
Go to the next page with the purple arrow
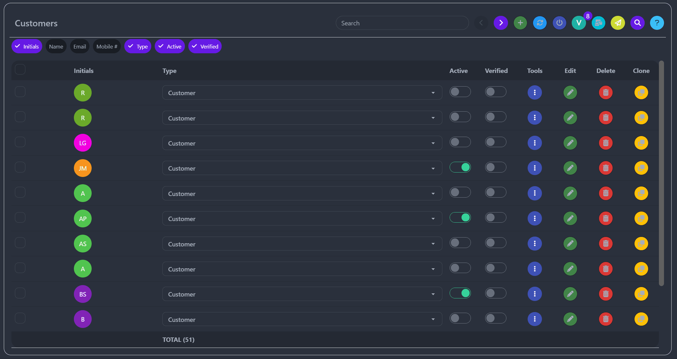(501, 23)
